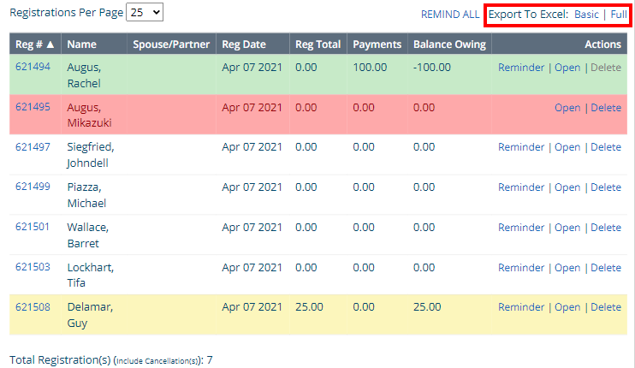Export to Excel using Basic format

586,15
